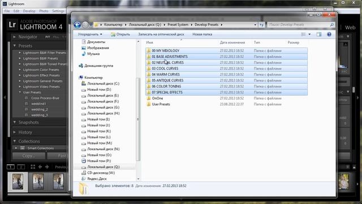Viewport: 362px width, 204px height.
Task: Expand Smart Collections set
Action: pyautogui.click(x=16, y=148)
